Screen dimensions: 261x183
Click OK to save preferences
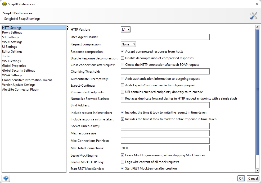241,178
